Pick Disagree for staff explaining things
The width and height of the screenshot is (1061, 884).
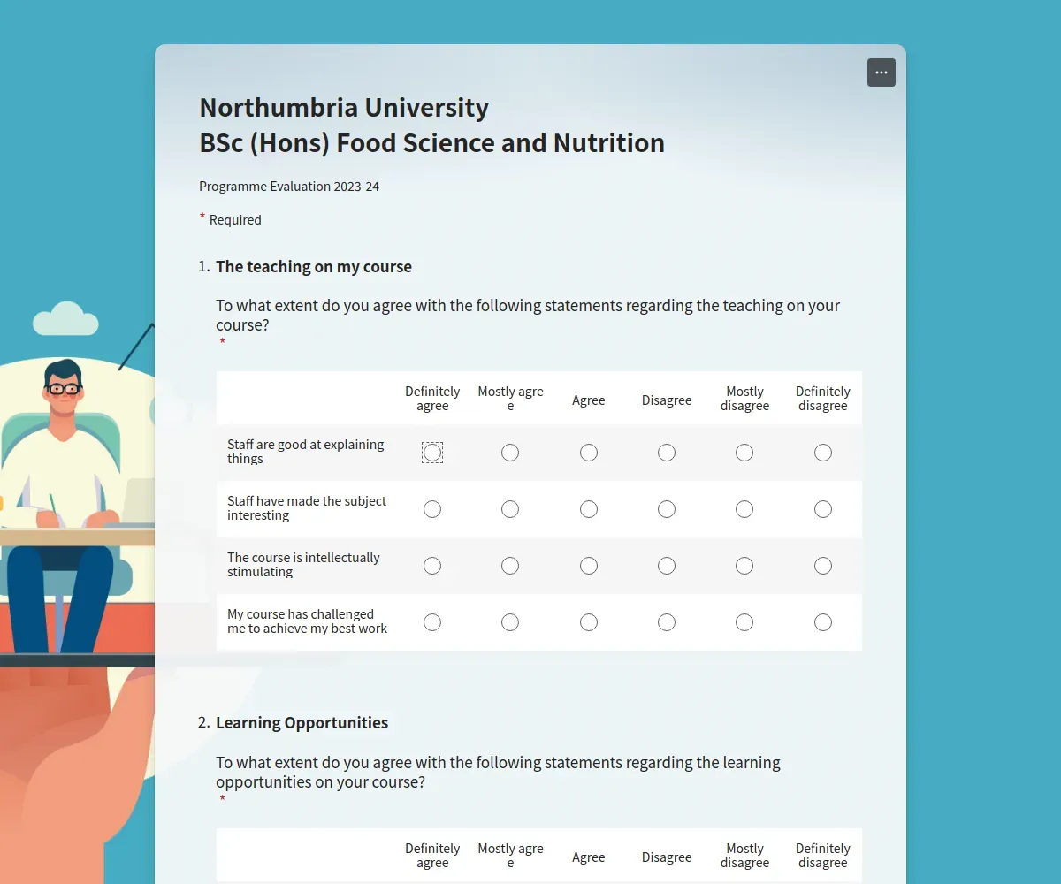coord(667,453)
